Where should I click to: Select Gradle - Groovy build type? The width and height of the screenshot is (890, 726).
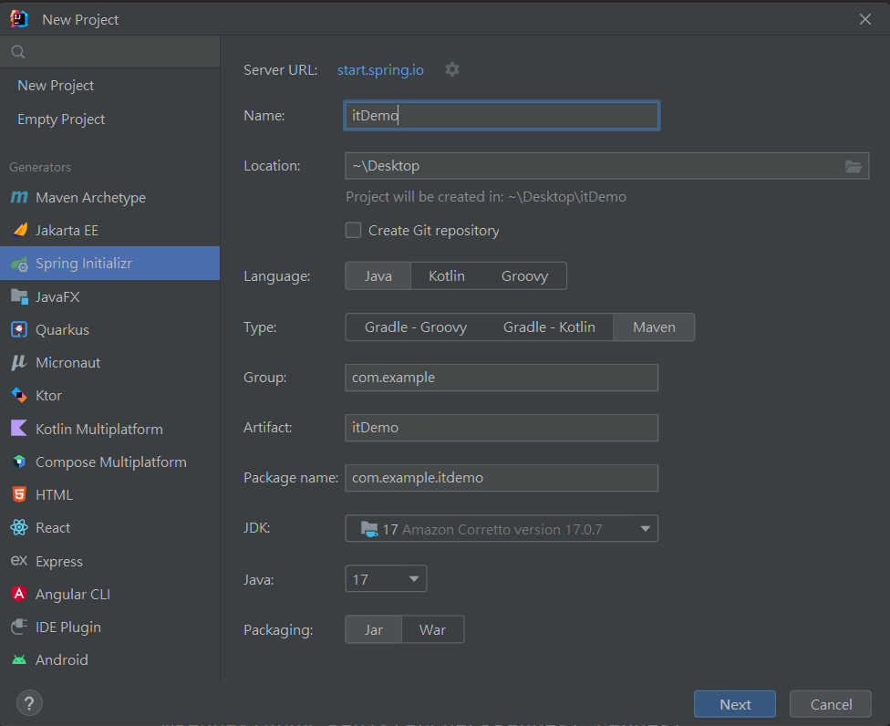tap(416, 327)
